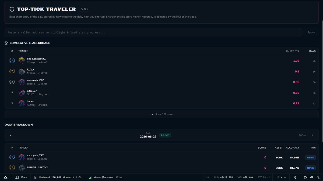This screenshot has height=181, width=323.
Task: Click the app logo in bottom bar
Action: tap(5, 177)
